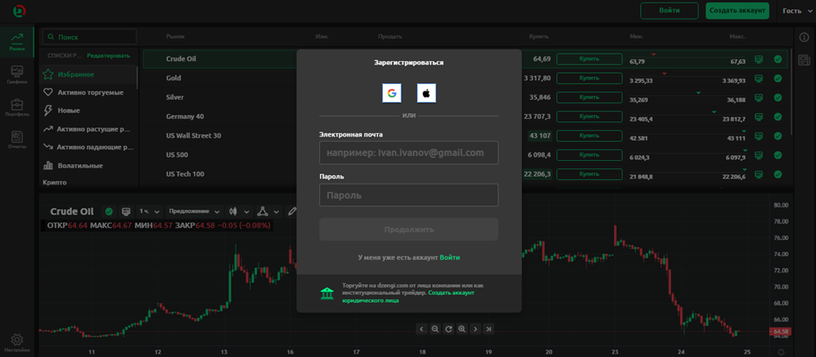Select the Активно падающие list

[87, 147]
